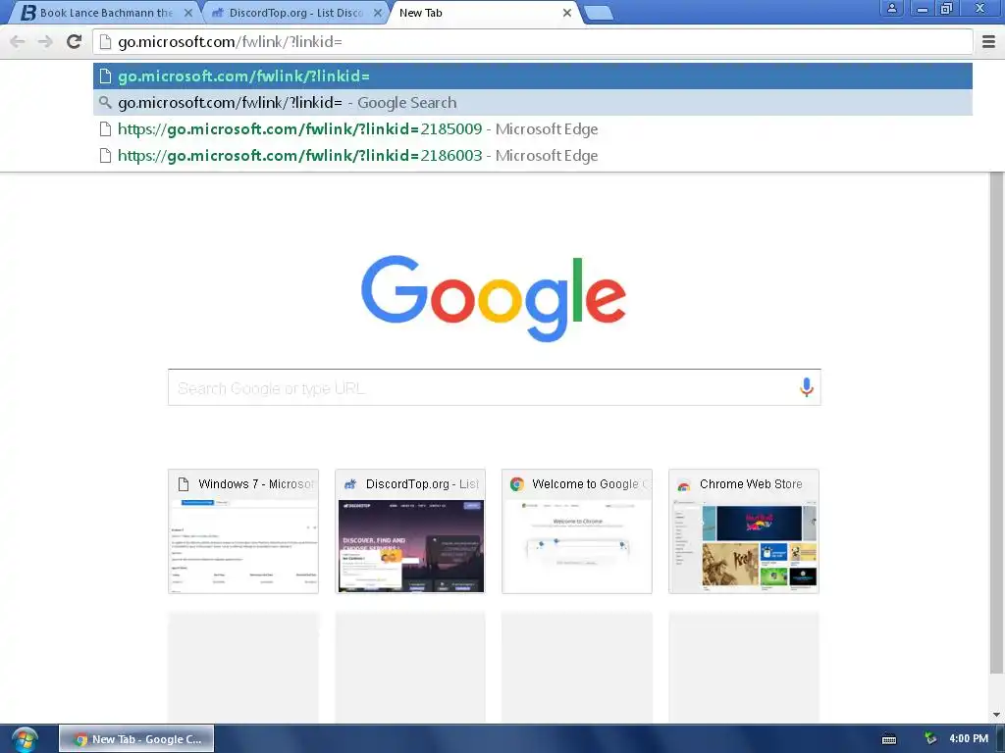Close the Book Lance Bachmann tab
The image size is (1005, 753).
coord(188,13)
